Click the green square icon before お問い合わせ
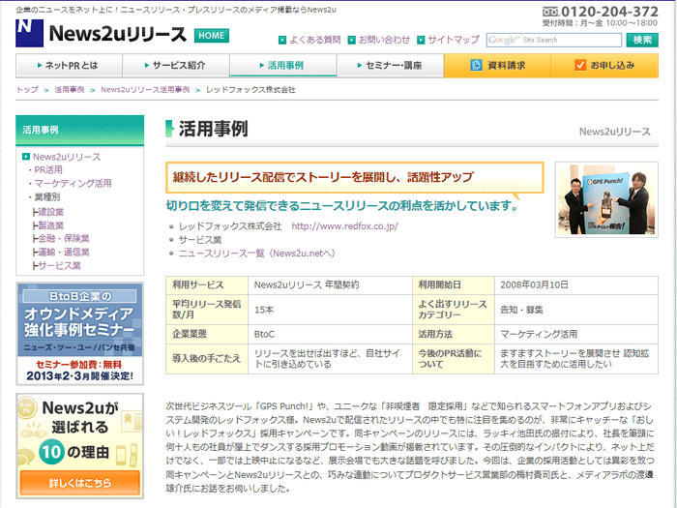 352,41
